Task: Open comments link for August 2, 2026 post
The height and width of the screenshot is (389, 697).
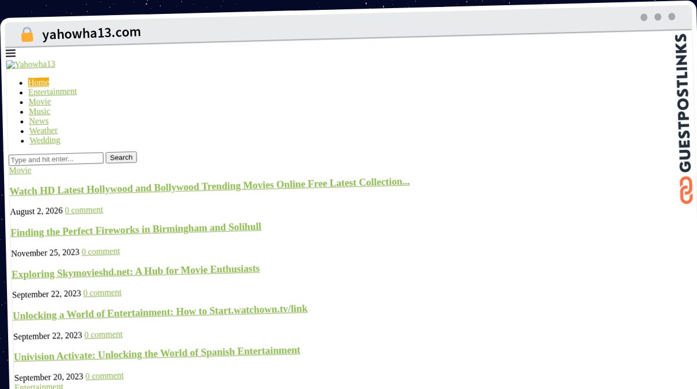Action: pyautogui.click(x=84, y=210)
